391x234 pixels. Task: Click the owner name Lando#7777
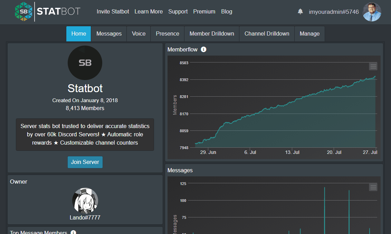(85, 217)
